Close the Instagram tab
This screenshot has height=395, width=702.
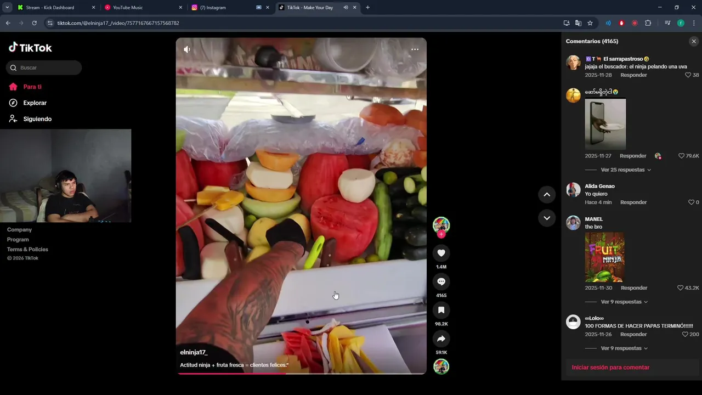click(268, 8)
